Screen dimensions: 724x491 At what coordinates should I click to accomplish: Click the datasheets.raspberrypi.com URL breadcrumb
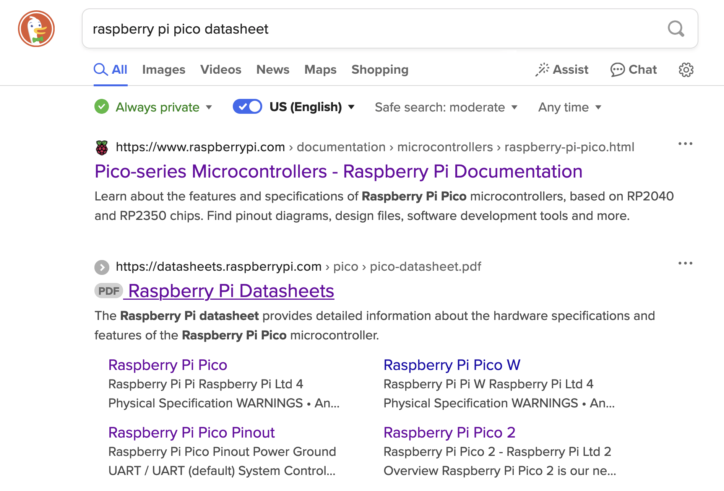click(x=219, y=266)
